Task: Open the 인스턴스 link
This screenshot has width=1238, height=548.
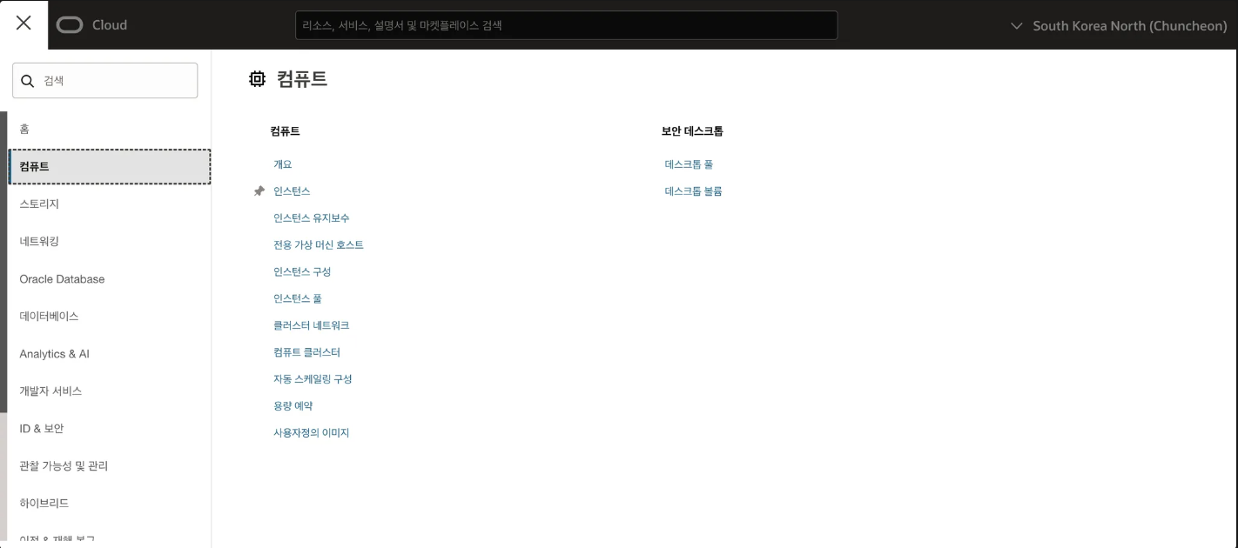Action: point(292,191)
